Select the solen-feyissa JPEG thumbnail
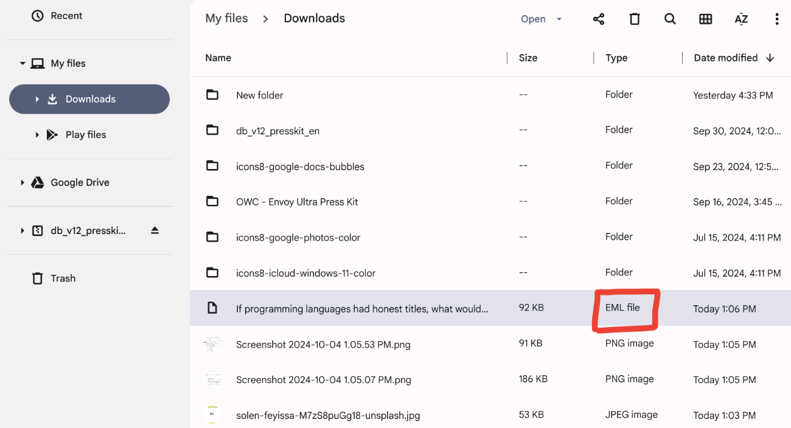 212,414
